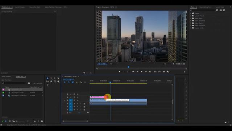Viewport: 232px width, 131px height.
Task: Click Mark Out in Program Monitor
Action: pos(128,72)
